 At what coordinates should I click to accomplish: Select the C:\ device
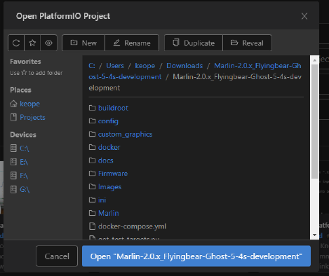click(x=25, y=149)
